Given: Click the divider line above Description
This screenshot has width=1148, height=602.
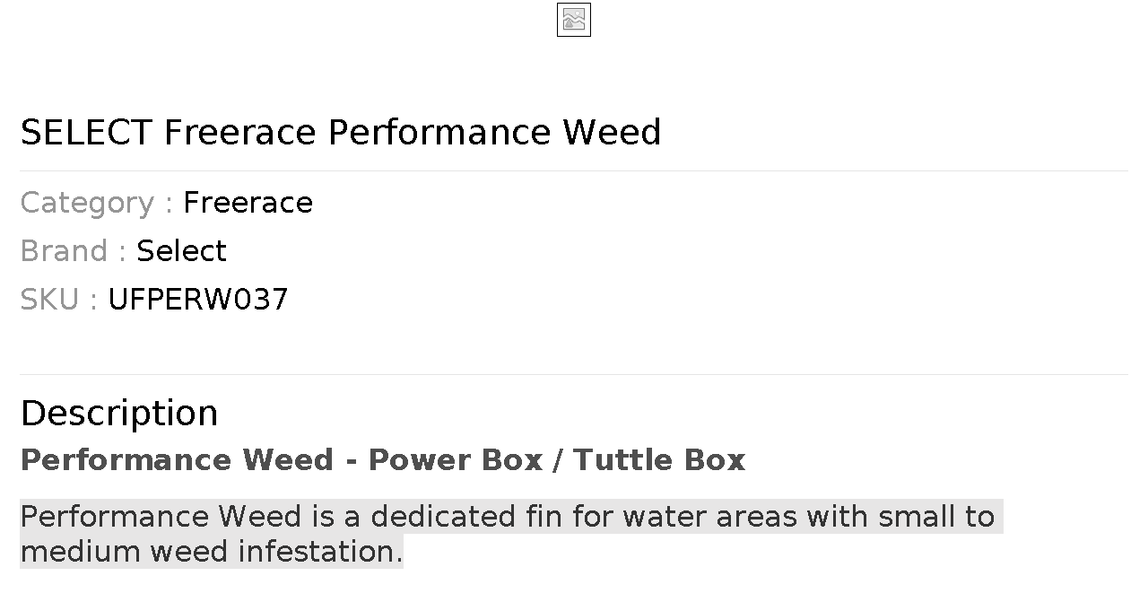Looking at the screenshot, I should 574,374.
